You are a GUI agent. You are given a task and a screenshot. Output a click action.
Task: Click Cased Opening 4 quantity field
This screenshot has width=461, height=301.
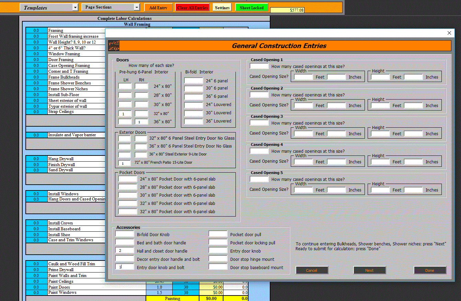(259, 151)
